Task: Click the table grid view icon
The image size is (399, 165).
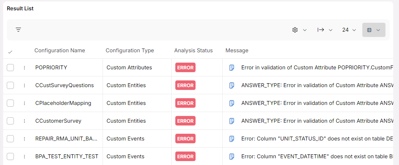Action: coord(369,30)
